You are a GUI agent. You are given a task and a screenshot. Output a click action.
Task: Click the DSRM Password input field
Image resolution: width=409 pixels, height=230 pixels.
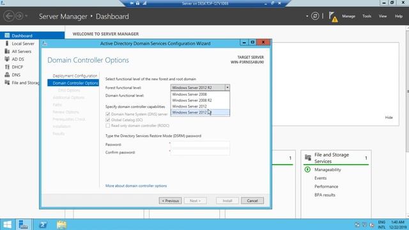pos(200,144)
